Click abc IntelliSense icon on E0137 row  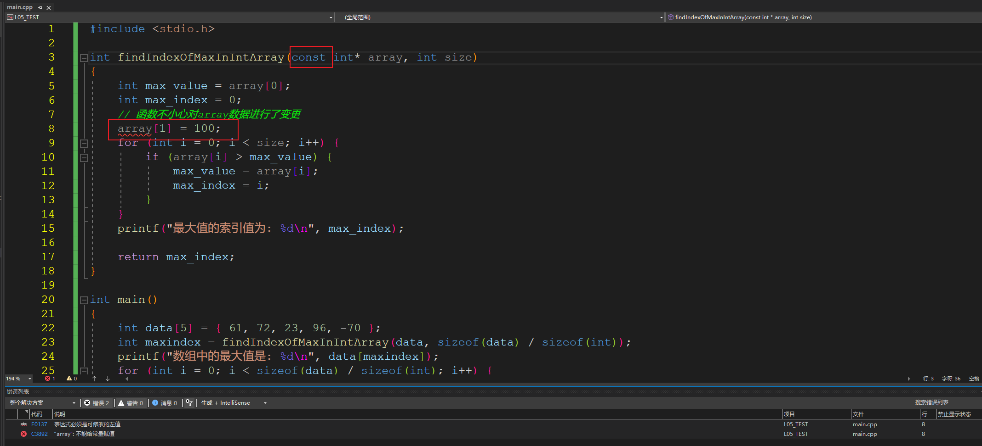(23, 424)
